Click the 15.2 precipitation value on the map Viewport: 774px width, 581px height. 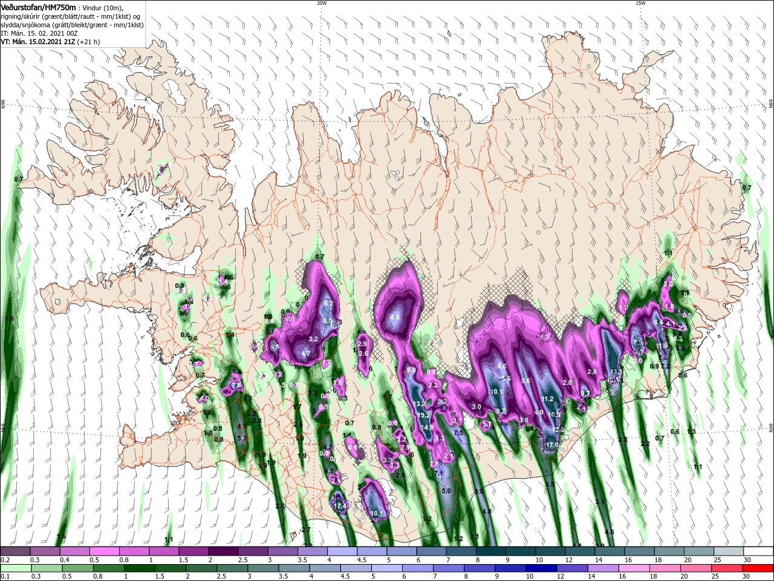coord(423,415)
